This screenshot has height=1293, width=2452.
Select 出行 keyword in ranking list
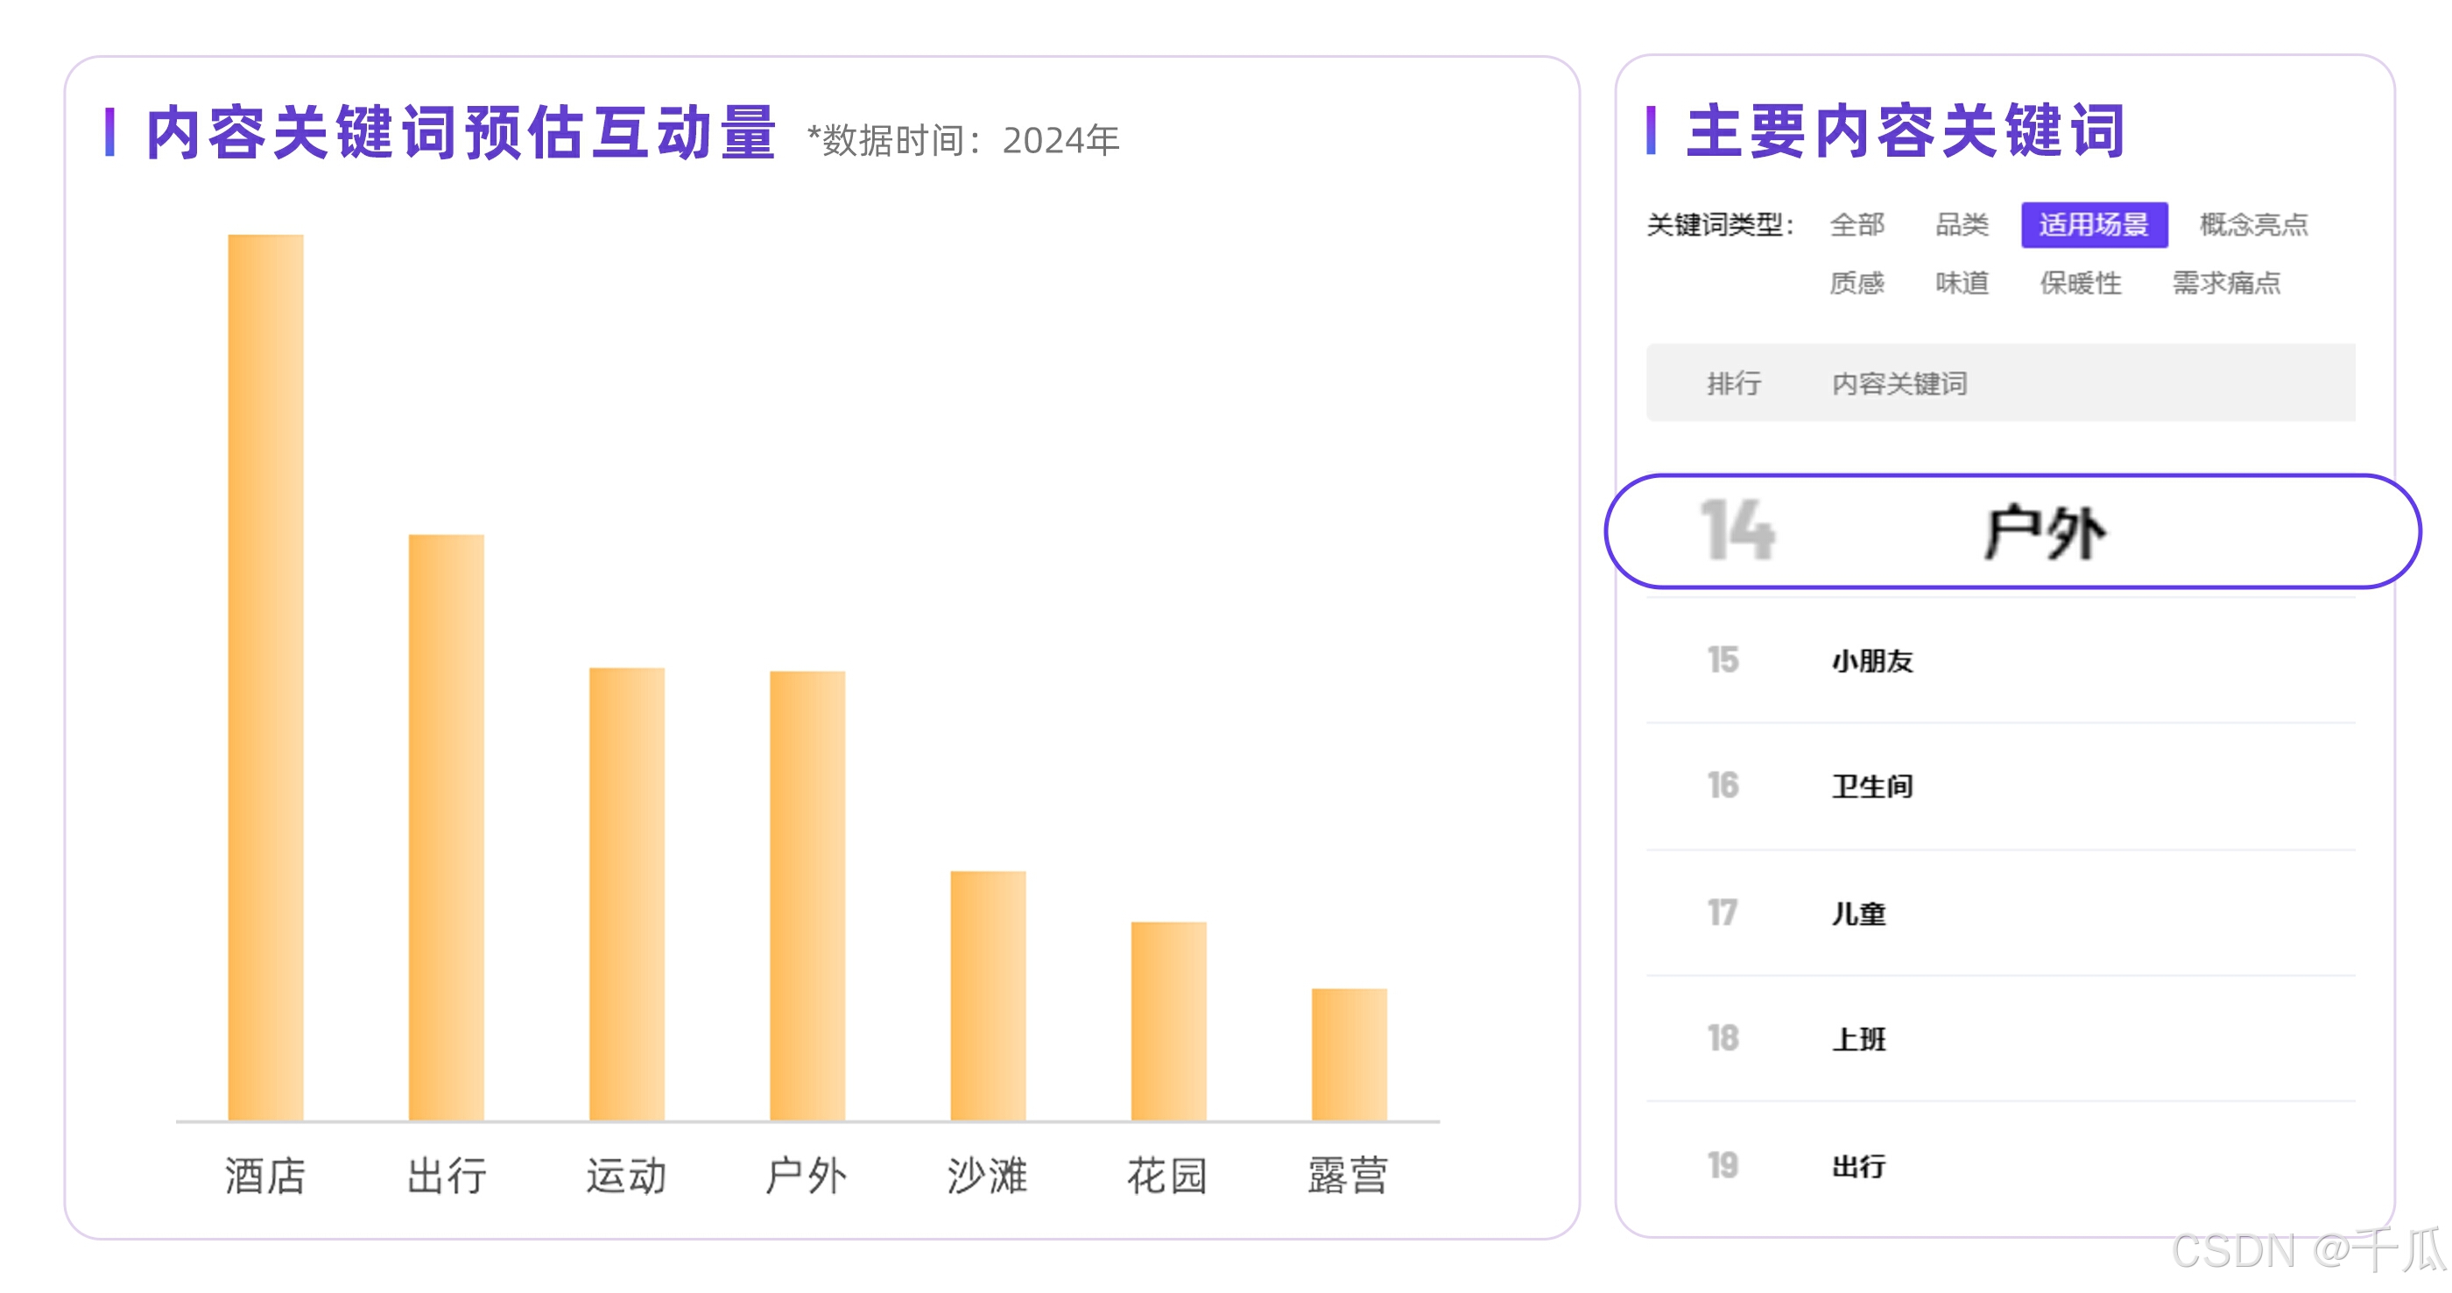pyautogui.click(x=1858, y=1165)
